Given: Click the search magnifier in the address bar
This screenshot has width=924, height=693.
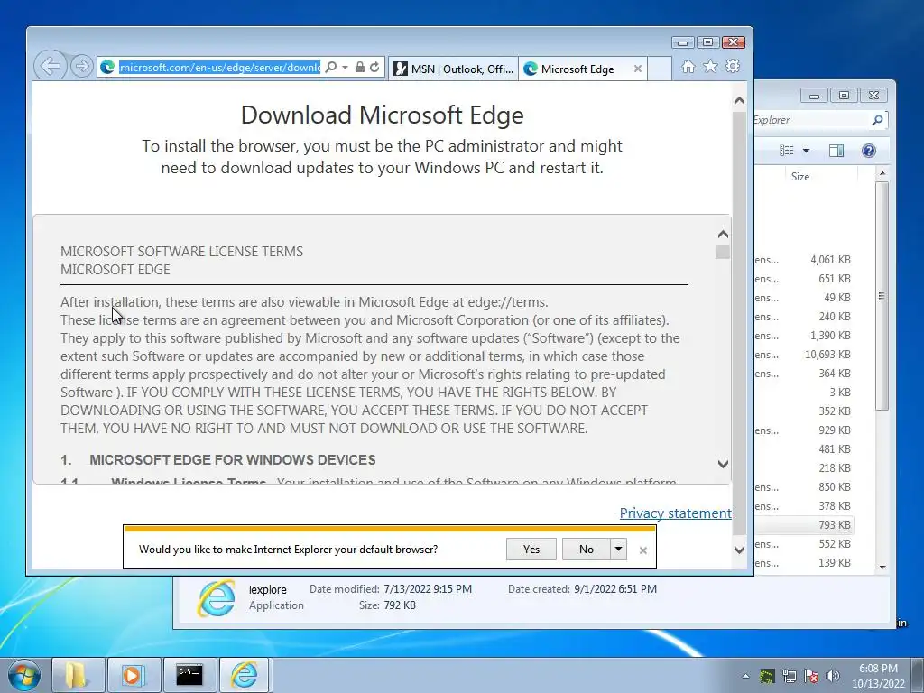Looking at the screenshot, I should tap(331, 67).
